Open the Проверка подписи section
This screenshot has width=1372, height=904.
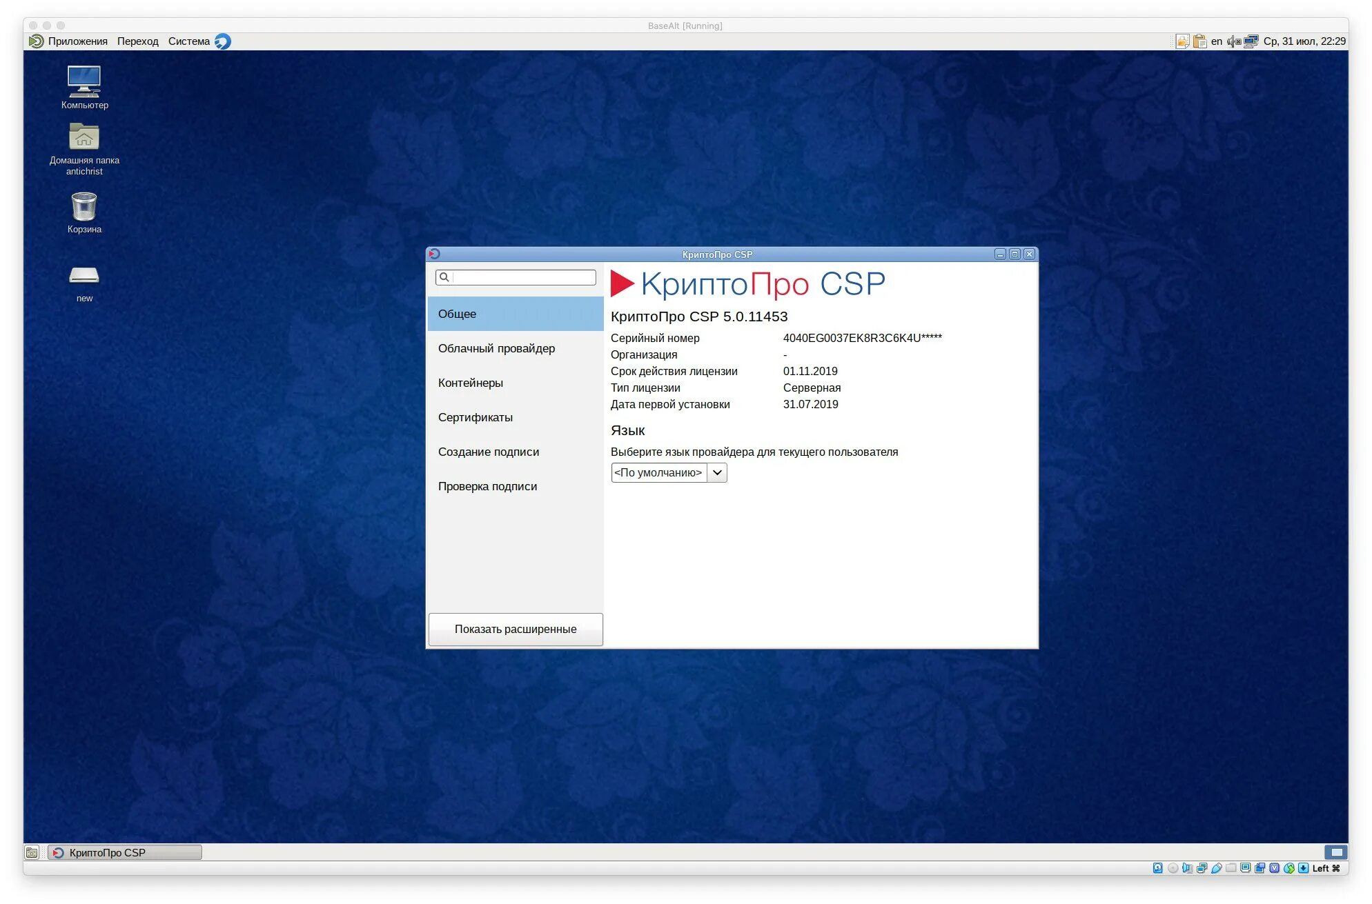pos(515,486)
